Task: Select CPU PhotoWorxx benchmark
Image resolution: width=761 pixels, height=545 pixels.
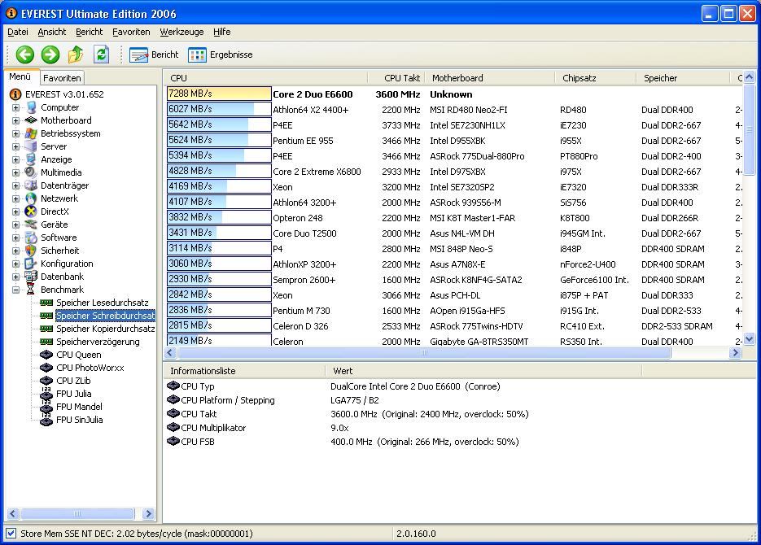Action: [x=90, y=368]
